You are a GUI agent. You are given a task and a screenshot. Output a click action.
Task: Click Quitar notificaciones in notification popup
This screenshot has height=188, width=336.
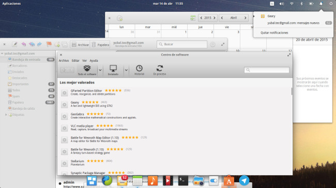pos(274,32)
